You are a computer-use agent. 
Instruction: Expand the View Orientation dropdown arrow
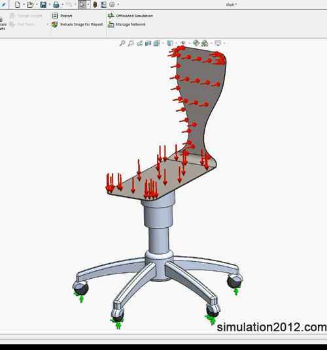(163, 43)
